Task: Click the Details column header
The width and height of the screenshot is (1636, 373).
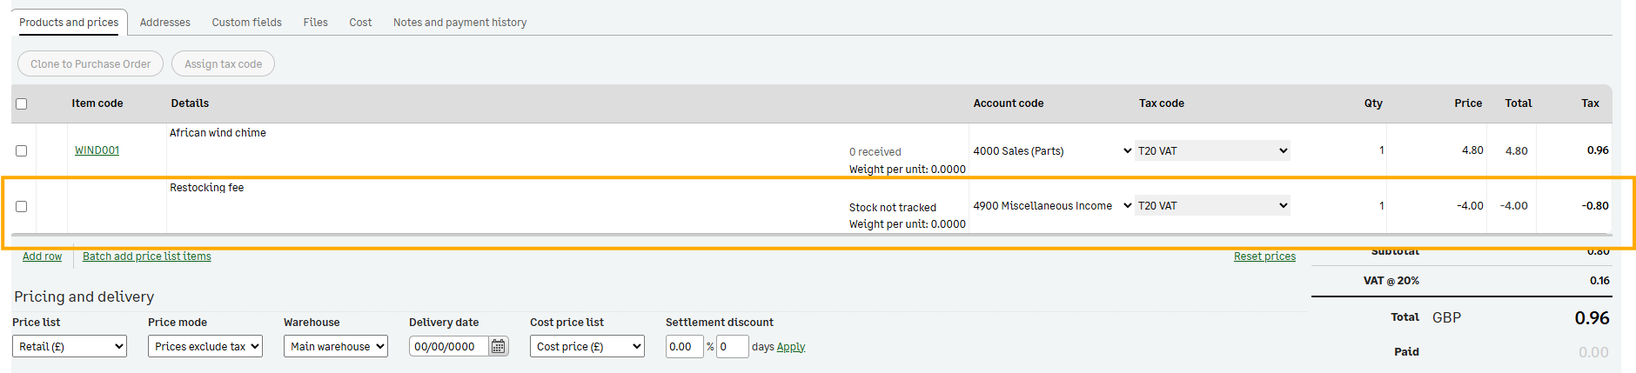Action: [x=190, y=103]
